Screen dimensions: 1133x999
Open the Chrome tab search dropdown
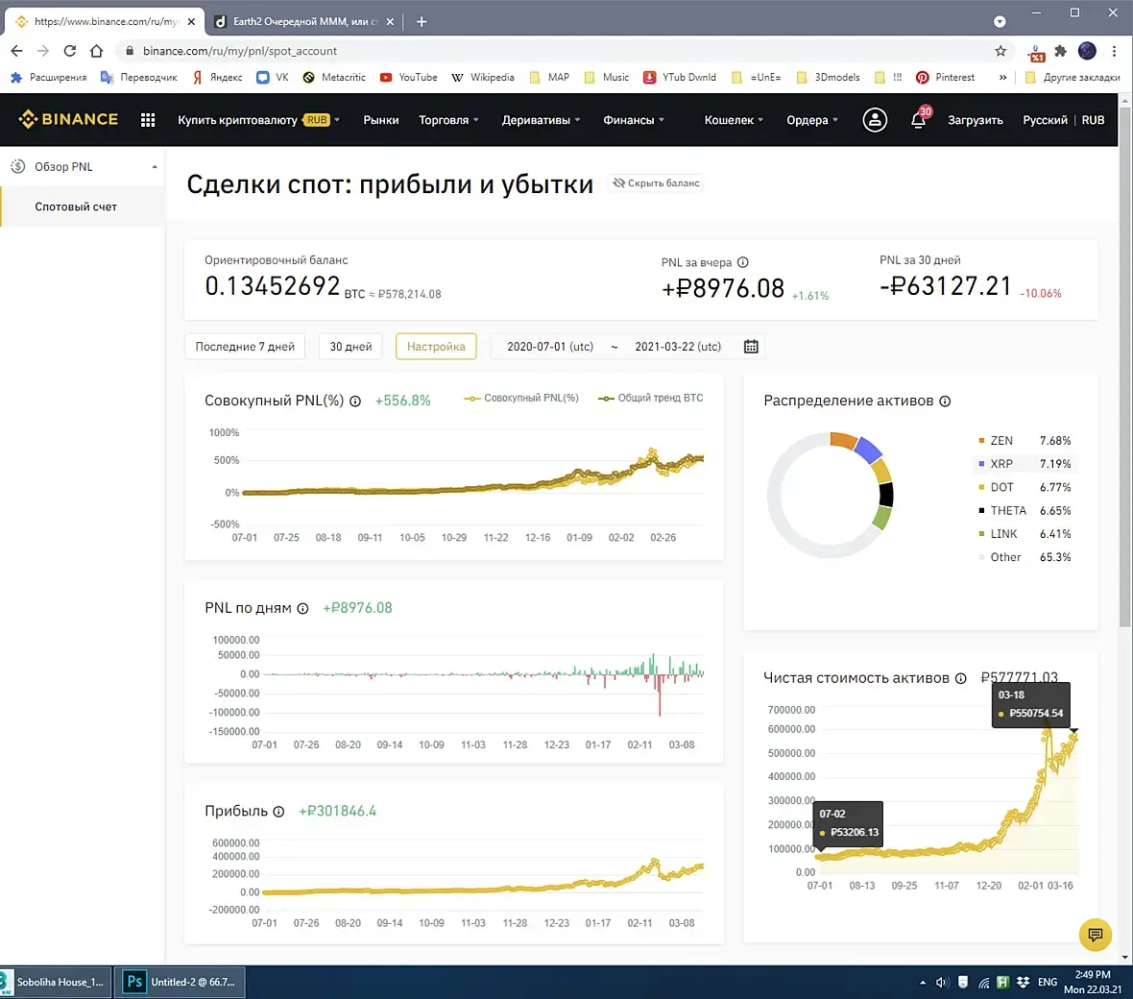pyautogui.click(x=1000, y=22)
